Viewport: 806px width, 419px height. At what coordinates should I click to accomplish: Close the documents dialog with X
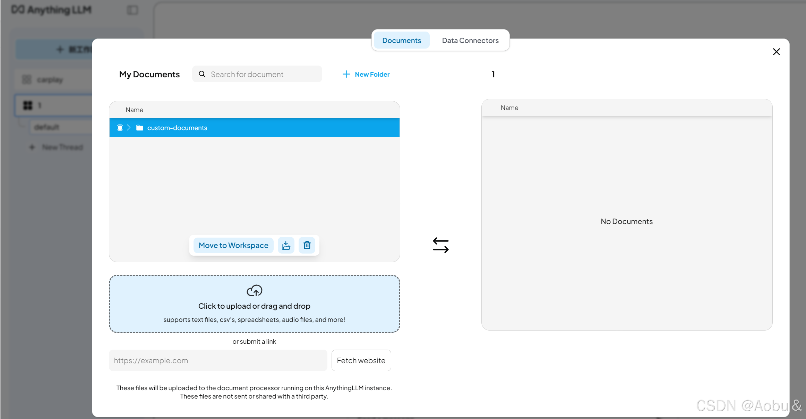point(776,52)
